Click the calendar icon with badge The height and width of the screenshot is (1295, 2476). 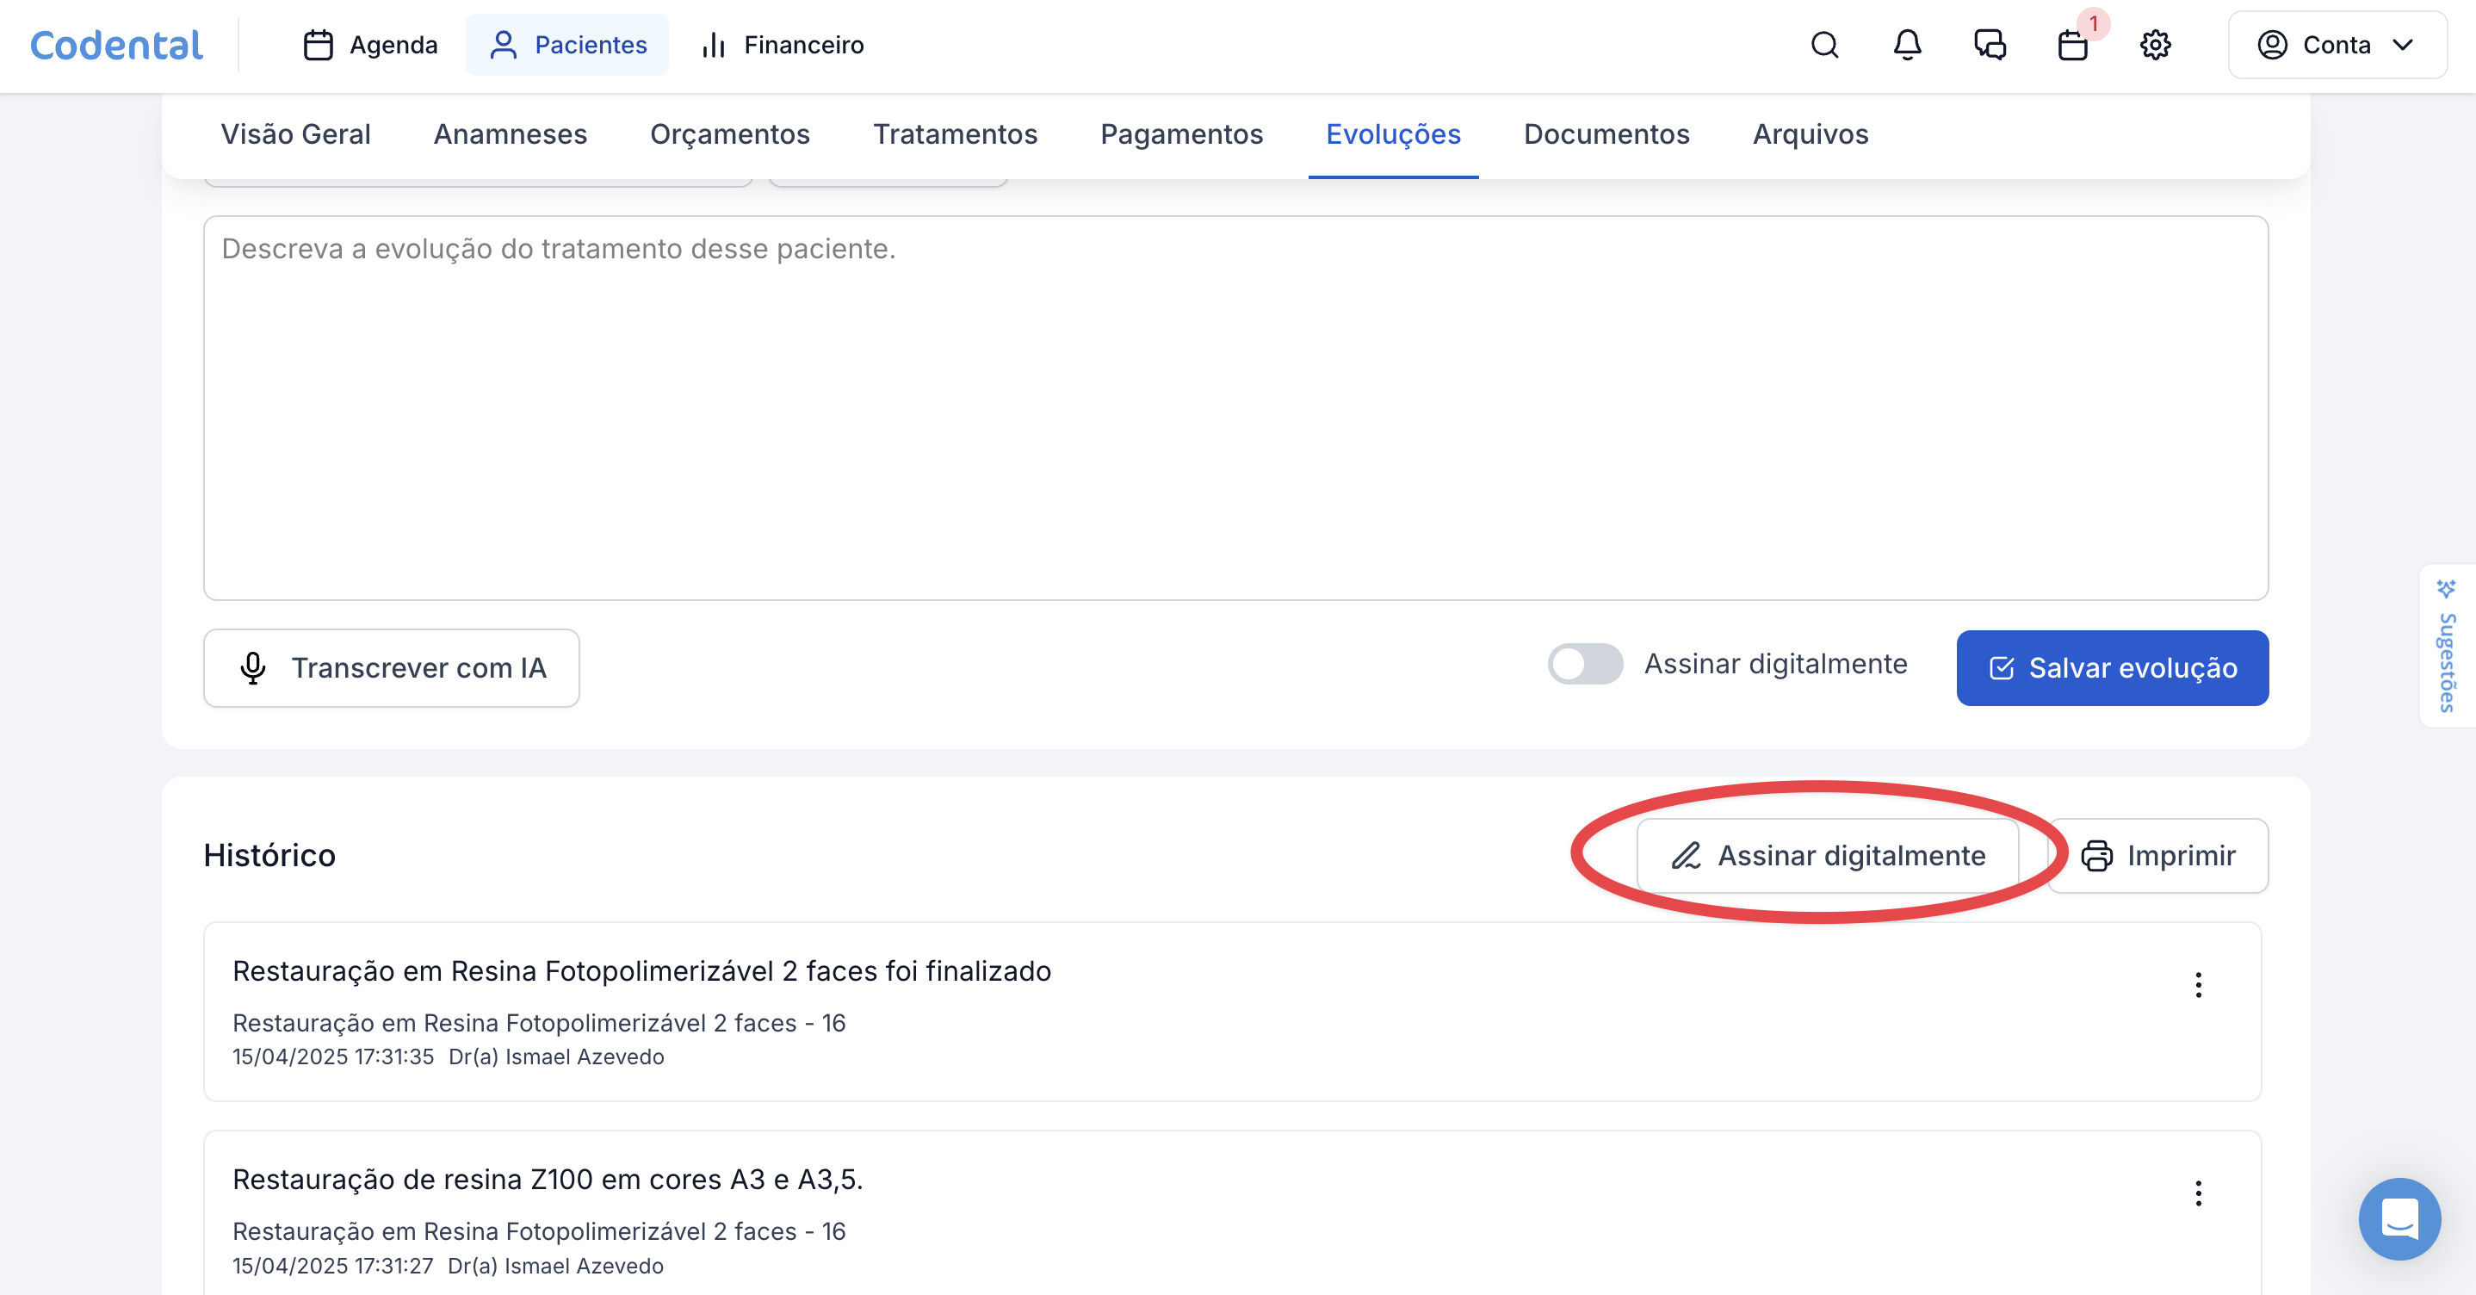pyautogui.click(x=2073, y=45)
